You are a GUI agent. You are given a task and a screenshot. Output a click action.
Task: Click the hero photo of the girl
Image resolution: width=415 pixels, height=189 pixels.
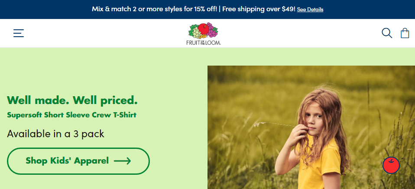[311, 127]
